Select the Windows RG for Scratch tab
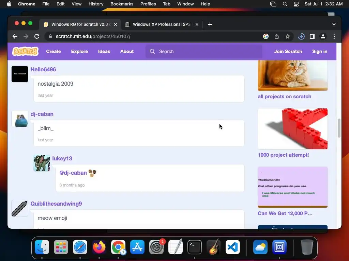This screenshot has width=349, height=261. tap(80, 24)
